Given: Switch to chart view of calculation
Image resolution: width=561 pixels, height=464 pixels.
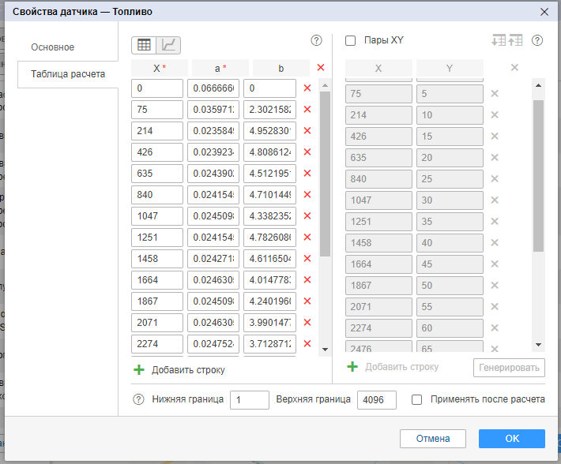Looking at the screenshot, I should point(168,45).
